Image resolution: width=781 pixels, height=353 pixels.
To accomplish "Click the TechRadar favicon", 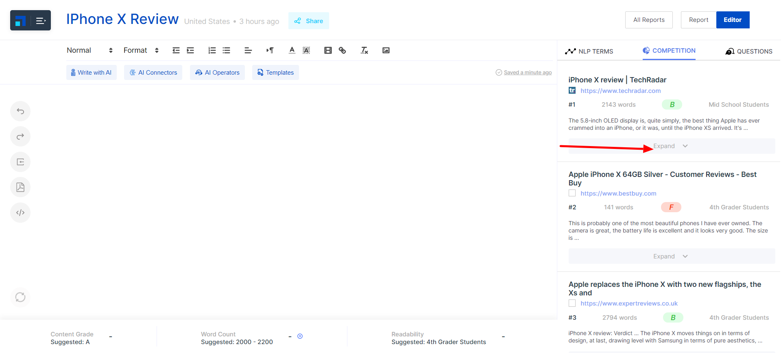I will point(572,90).
